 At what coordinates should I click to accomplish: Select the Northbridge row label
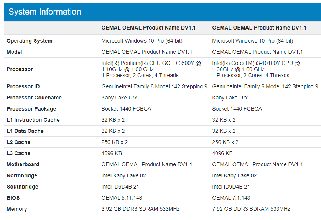click(22, 175)
